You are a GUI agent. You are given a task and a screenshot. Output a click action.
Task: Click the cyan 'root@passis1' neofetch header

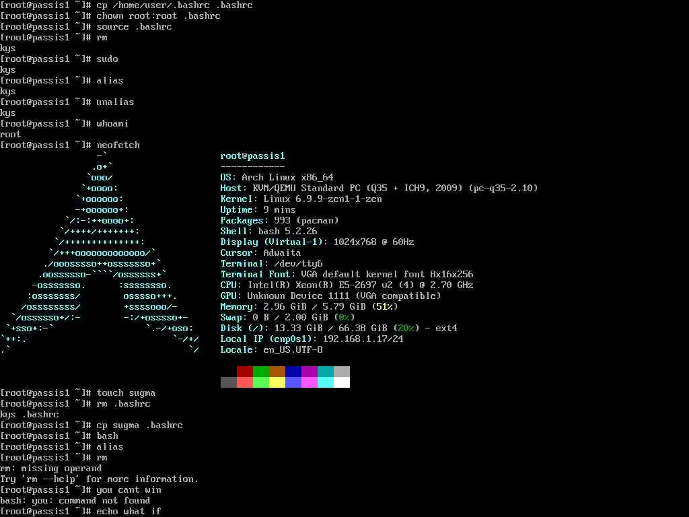tap(253, 156)
